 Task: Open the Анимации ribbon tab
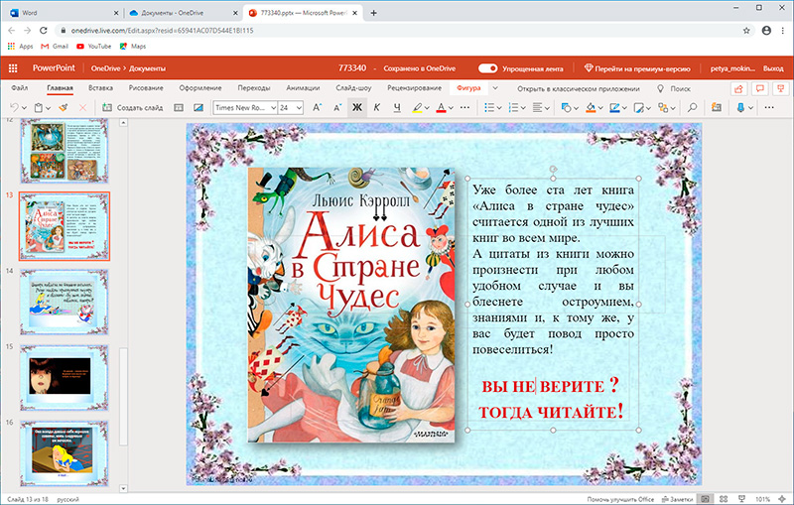click(x=303, y=88)
